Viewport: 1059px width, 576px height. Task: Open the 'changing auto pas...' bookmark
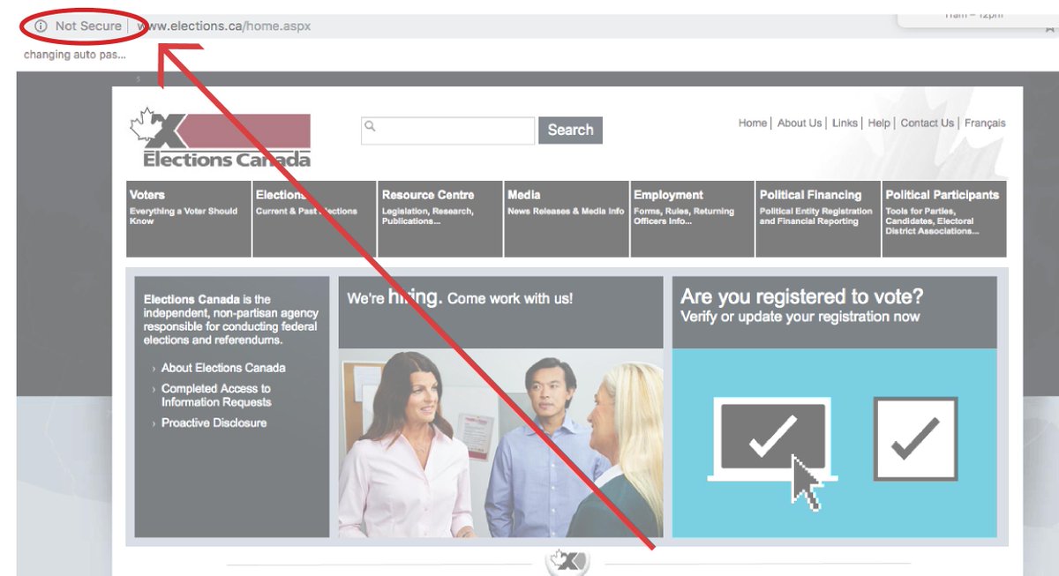pyautogui.click(x=75, y=55)
